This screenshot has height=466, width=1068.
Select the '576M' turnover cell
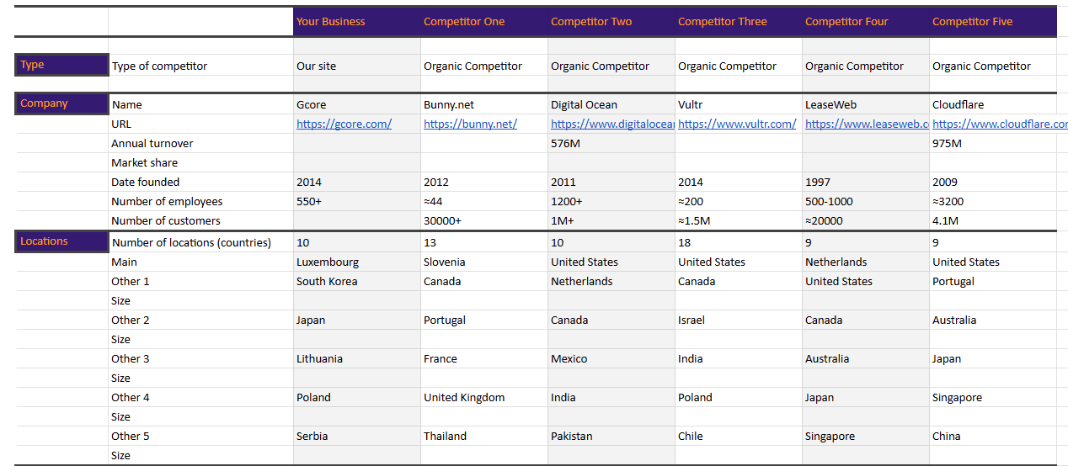(611, 144)
